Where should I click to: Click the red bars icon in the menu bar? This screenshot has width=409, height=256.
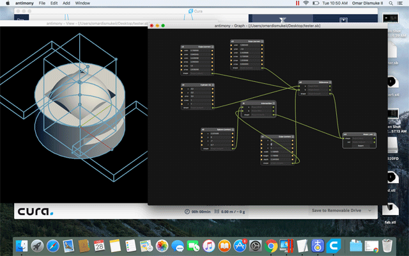tap(297, 3)
